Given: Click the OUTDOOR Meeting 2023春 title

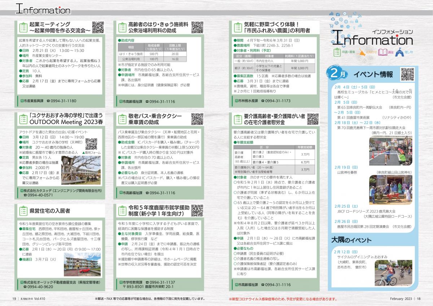Looking at the screenshot, I should [66, 122].
